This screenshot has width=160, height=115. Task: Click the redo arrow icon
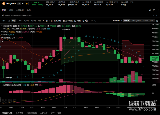tap(95, 21)
